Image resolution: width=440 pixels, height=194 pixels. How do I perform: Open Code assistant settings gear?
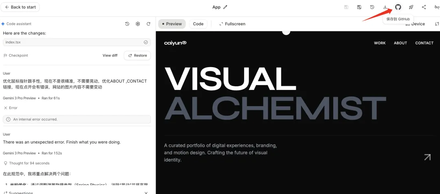[x=138, y=24]
